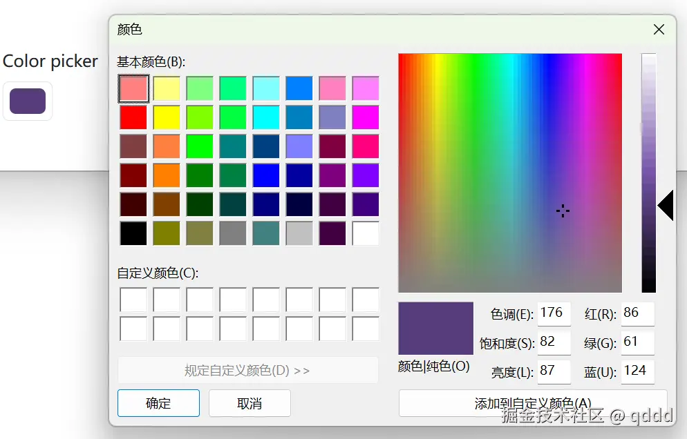
Task: Select the lavender periwinkle swatch in third row
Action: tap(299, 146)
